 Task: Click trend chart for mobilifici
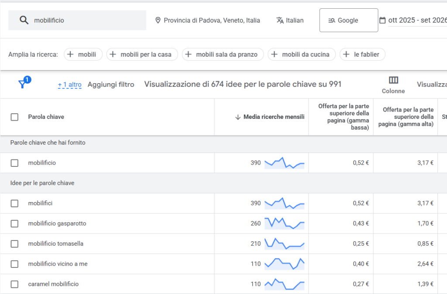click(285, 203)
